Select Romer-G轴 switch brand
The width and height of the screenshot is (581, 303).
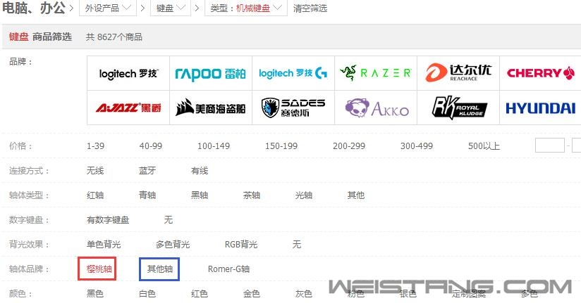click(228, 269)
